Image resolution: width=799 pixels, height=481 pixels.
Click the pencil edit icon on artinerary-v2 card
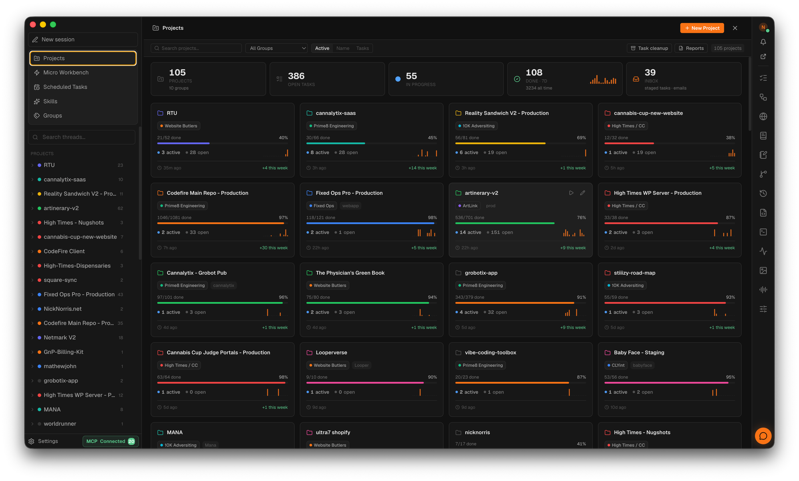pyautogui.click(x=583, y=193)
